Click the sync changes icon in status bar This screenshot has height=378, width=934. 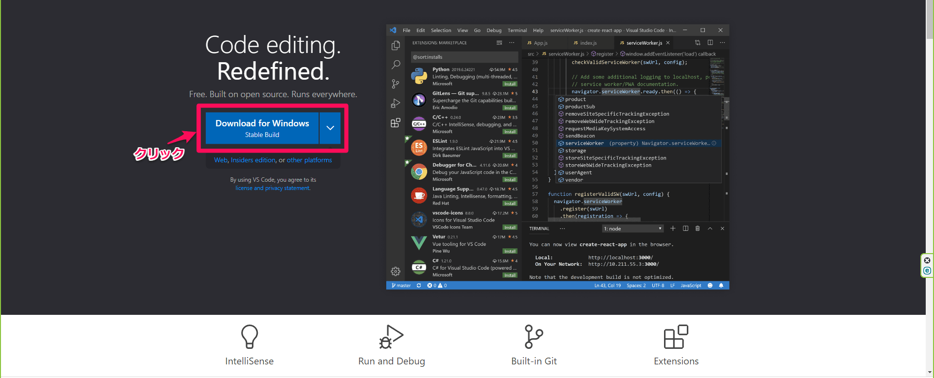pyautogui.click(x=419, y=286)
